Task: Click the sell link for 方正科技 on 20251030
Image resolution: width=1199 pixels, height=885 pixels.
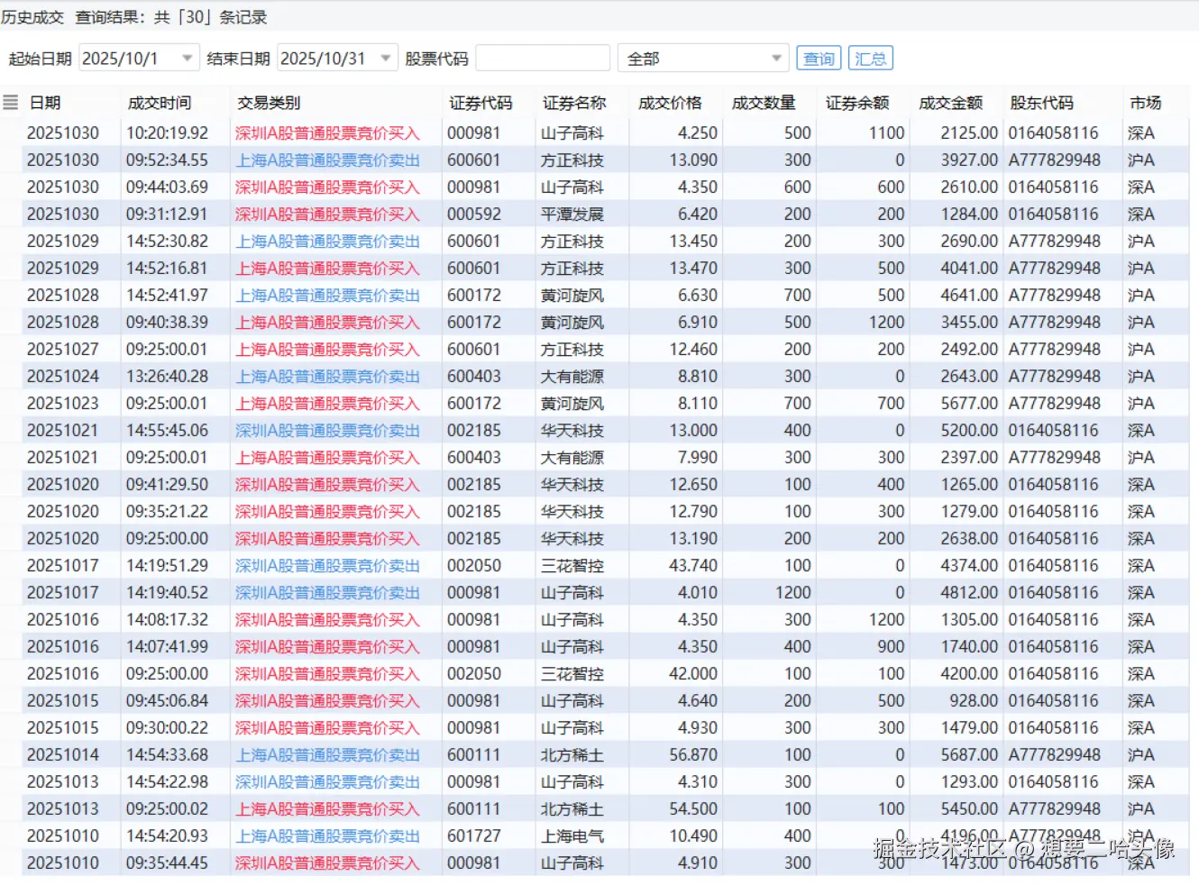Action: (x=327, y=160)
